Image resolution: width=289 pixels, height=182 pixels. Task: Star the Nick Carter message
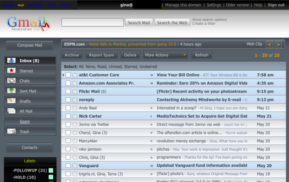click(75, 116)
